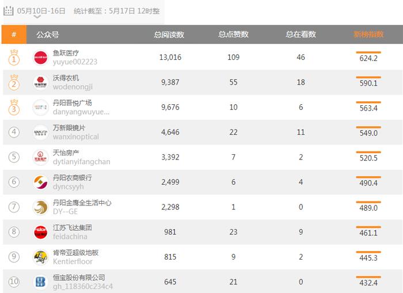Click the 4,646 total reads value
The image size is (403, 293).
point(170,132)
